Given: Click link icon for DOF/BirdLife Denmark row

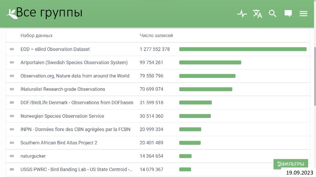Looking at the screenshot, I should [12, 103].
